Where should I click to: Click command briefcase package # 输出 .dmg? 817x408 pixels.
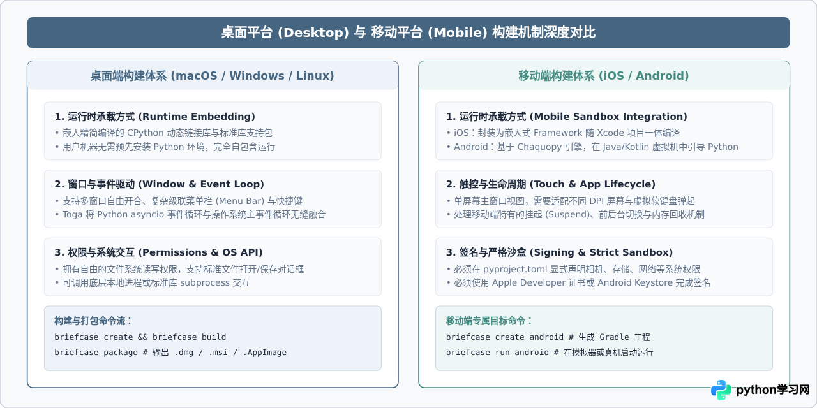[x=170, y=353]
